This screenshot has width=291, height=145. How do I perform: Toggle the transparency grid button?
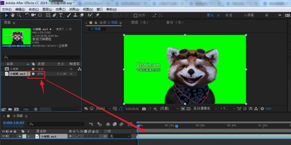click(189, 109)
